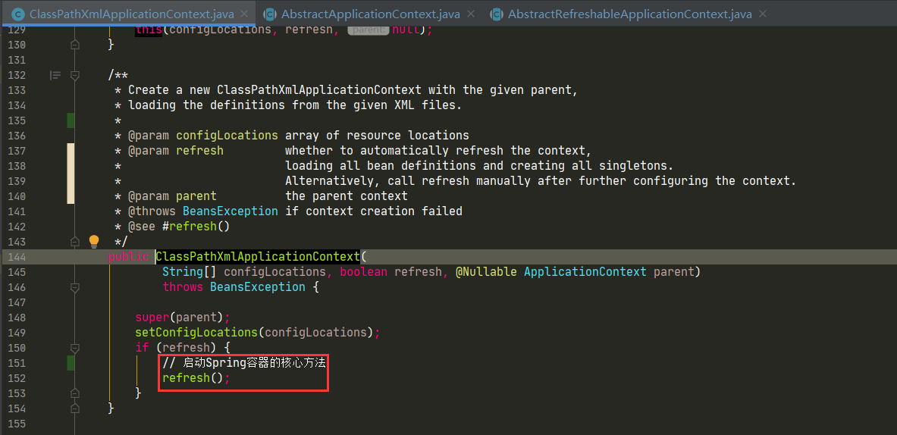
Task: Click the refresh() call on line 152
Action: [196, 378]
